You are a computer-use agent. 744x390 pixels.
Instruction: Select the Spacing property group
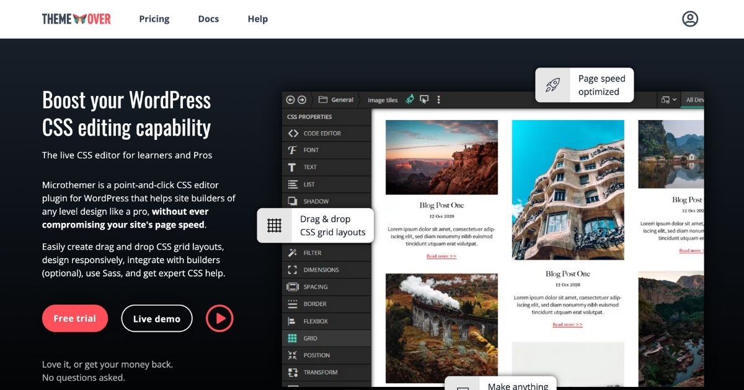click(x=327, y=287)
